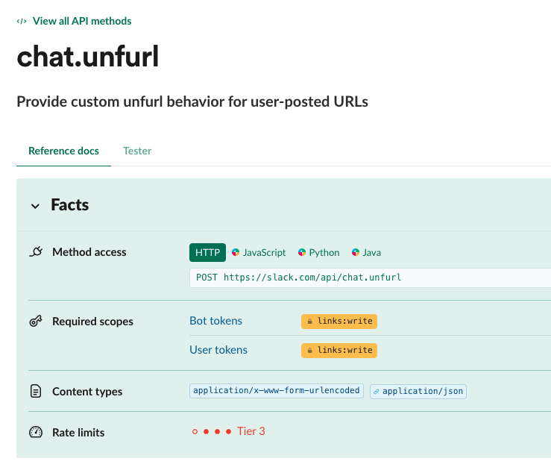Click the lock icon in User tokens scope badge
The image size is (551, 473).
pyautogui.click(x=310, y=351)
